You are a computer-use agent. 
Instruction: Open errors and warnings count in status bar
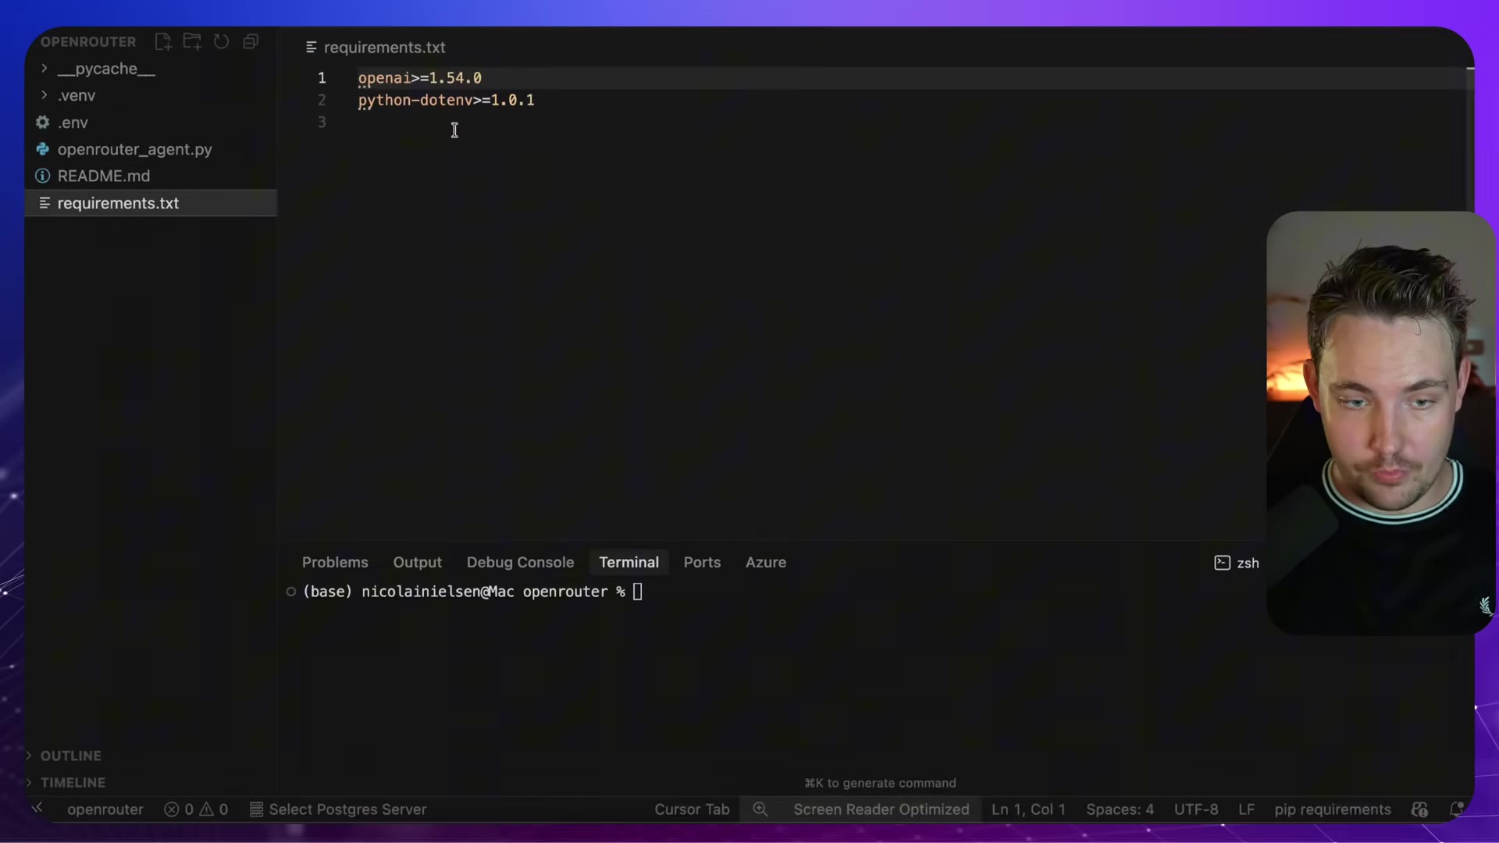196,809
